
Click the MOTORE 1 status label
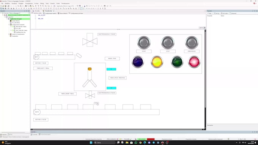click(x=41, y=63)
